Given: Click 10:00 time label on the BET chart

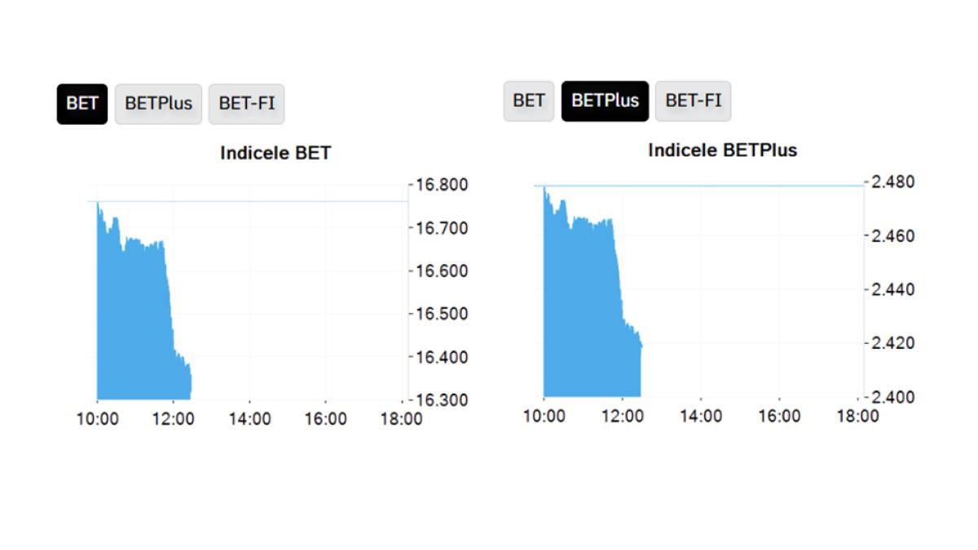Looking at the screenshot, I should [x=97, y=420].
